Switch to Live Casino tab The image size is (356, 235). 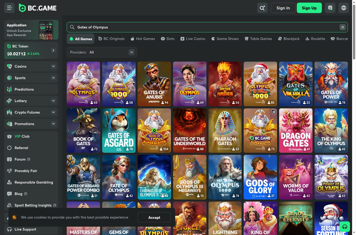193,39
